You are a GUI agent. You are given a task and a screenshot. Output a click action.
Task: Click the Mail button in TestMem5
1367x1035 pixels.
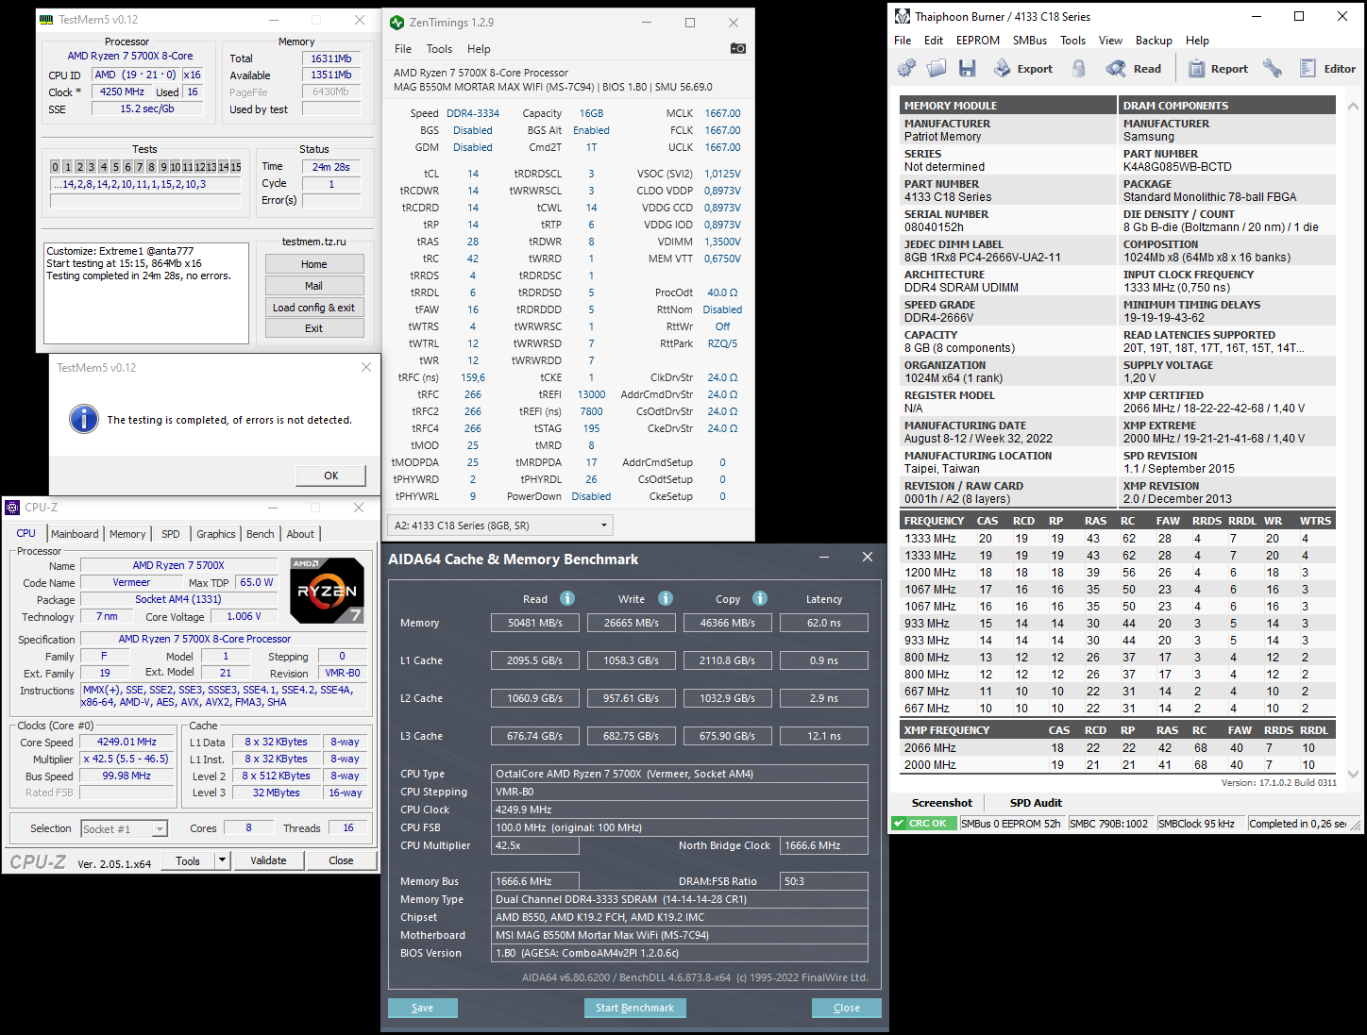point(314,286)
